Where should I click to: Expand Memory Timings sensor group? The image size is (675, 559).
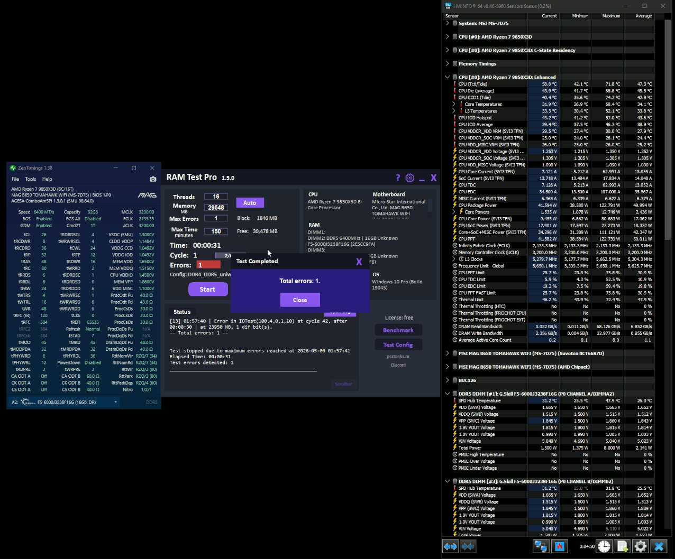[448, 64]
